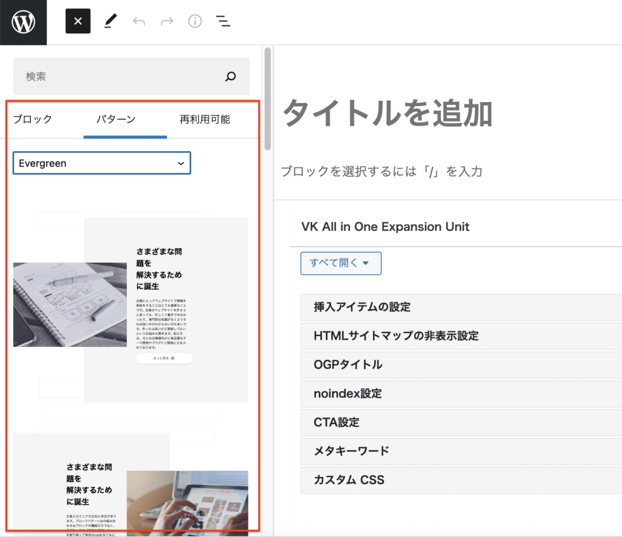Open the すべて開く dropdown button
This screenshot has width=622, height=537.
tap(341, 263)
